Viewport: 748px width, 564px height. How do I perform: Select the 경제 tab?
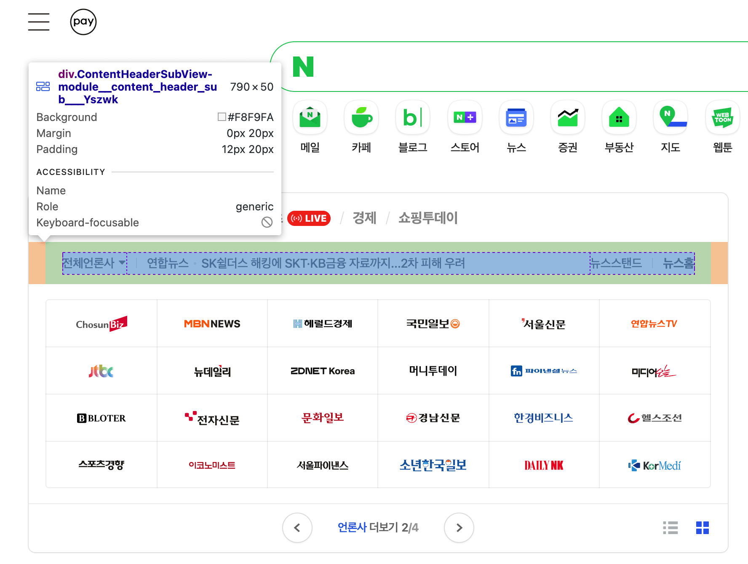(x=364, y=218)
